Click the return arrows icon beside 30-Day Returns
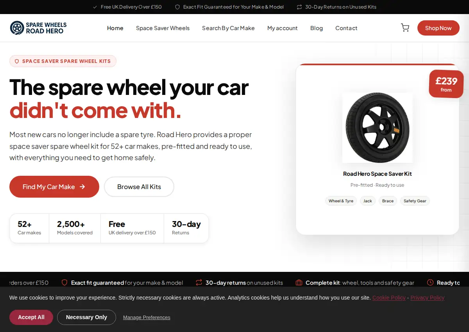The height and width of the screenshot is (332, 469). 299,7
